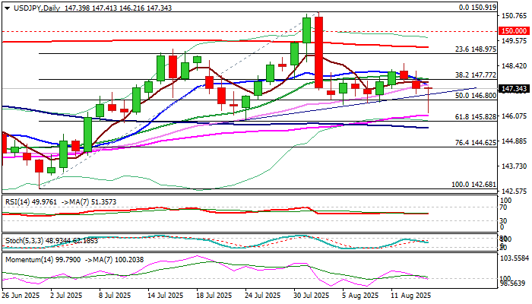Screen dimensions: 532x304
Task: Select the current price label 147.343
Action: coord(514,89)
